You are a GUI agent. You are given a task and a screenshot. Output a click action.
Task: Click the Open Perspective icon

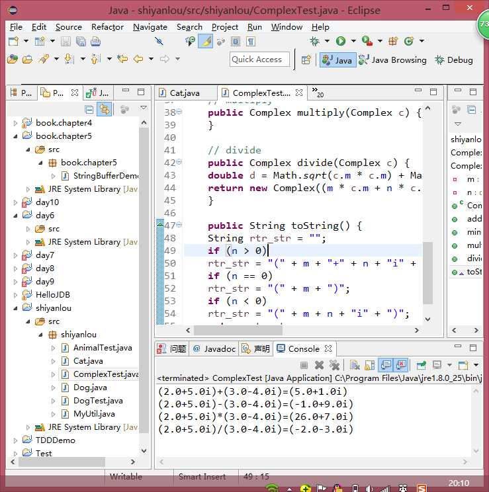[306, 60]
